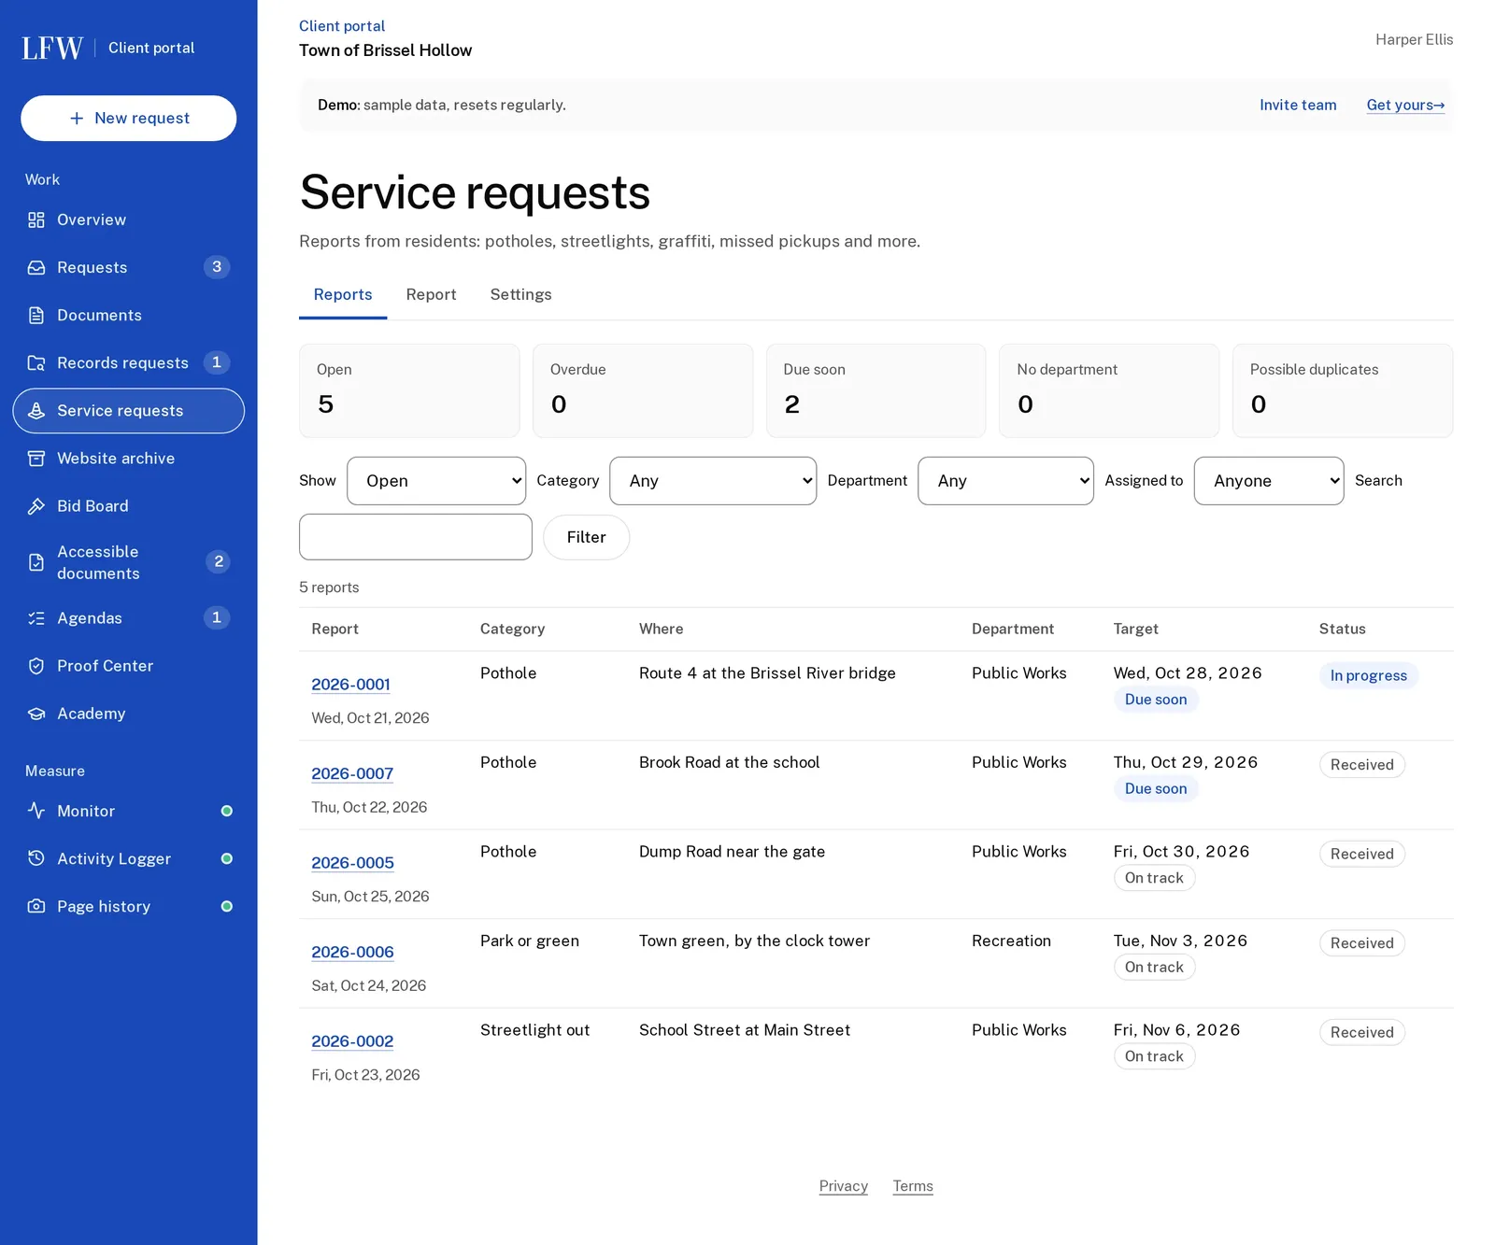Open report 2026-0005
Viewport: 1495px width, 1245px height.
point(352,863)
